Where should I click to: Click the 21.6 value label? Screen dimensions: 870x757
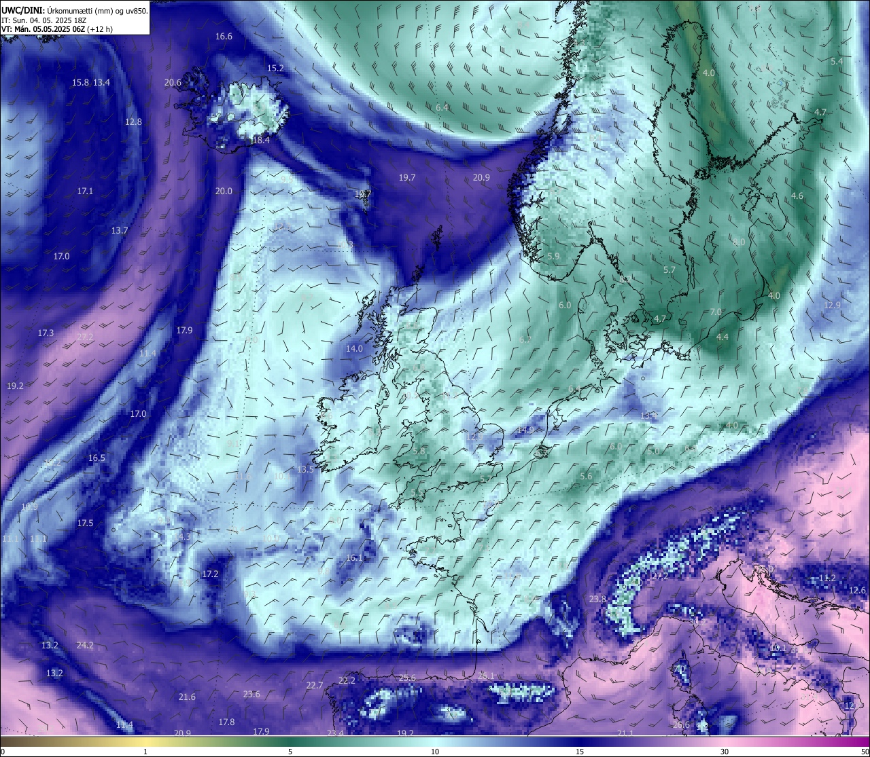187,697
